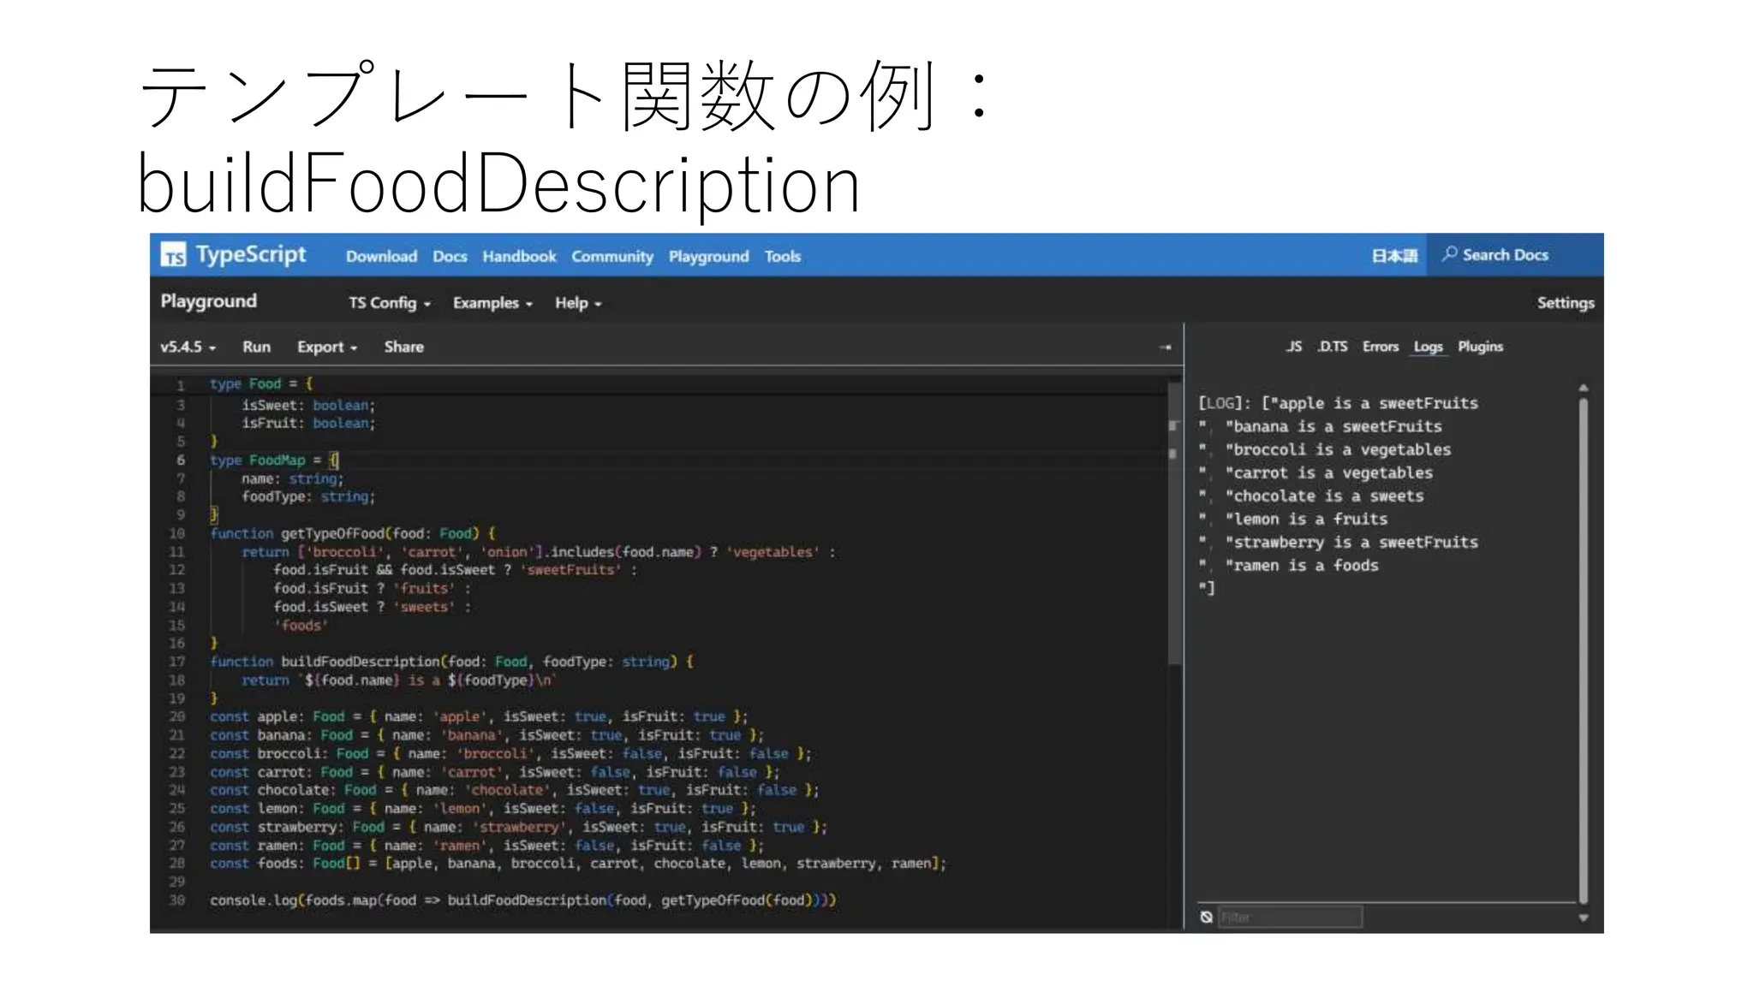Run the code with Run button

pyautogui.click(x=256, y=347)
